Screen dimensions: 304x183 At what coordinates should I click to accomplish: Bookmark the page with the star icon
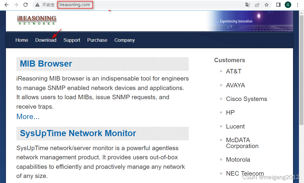pyautogui.click(x=267, y=5)
